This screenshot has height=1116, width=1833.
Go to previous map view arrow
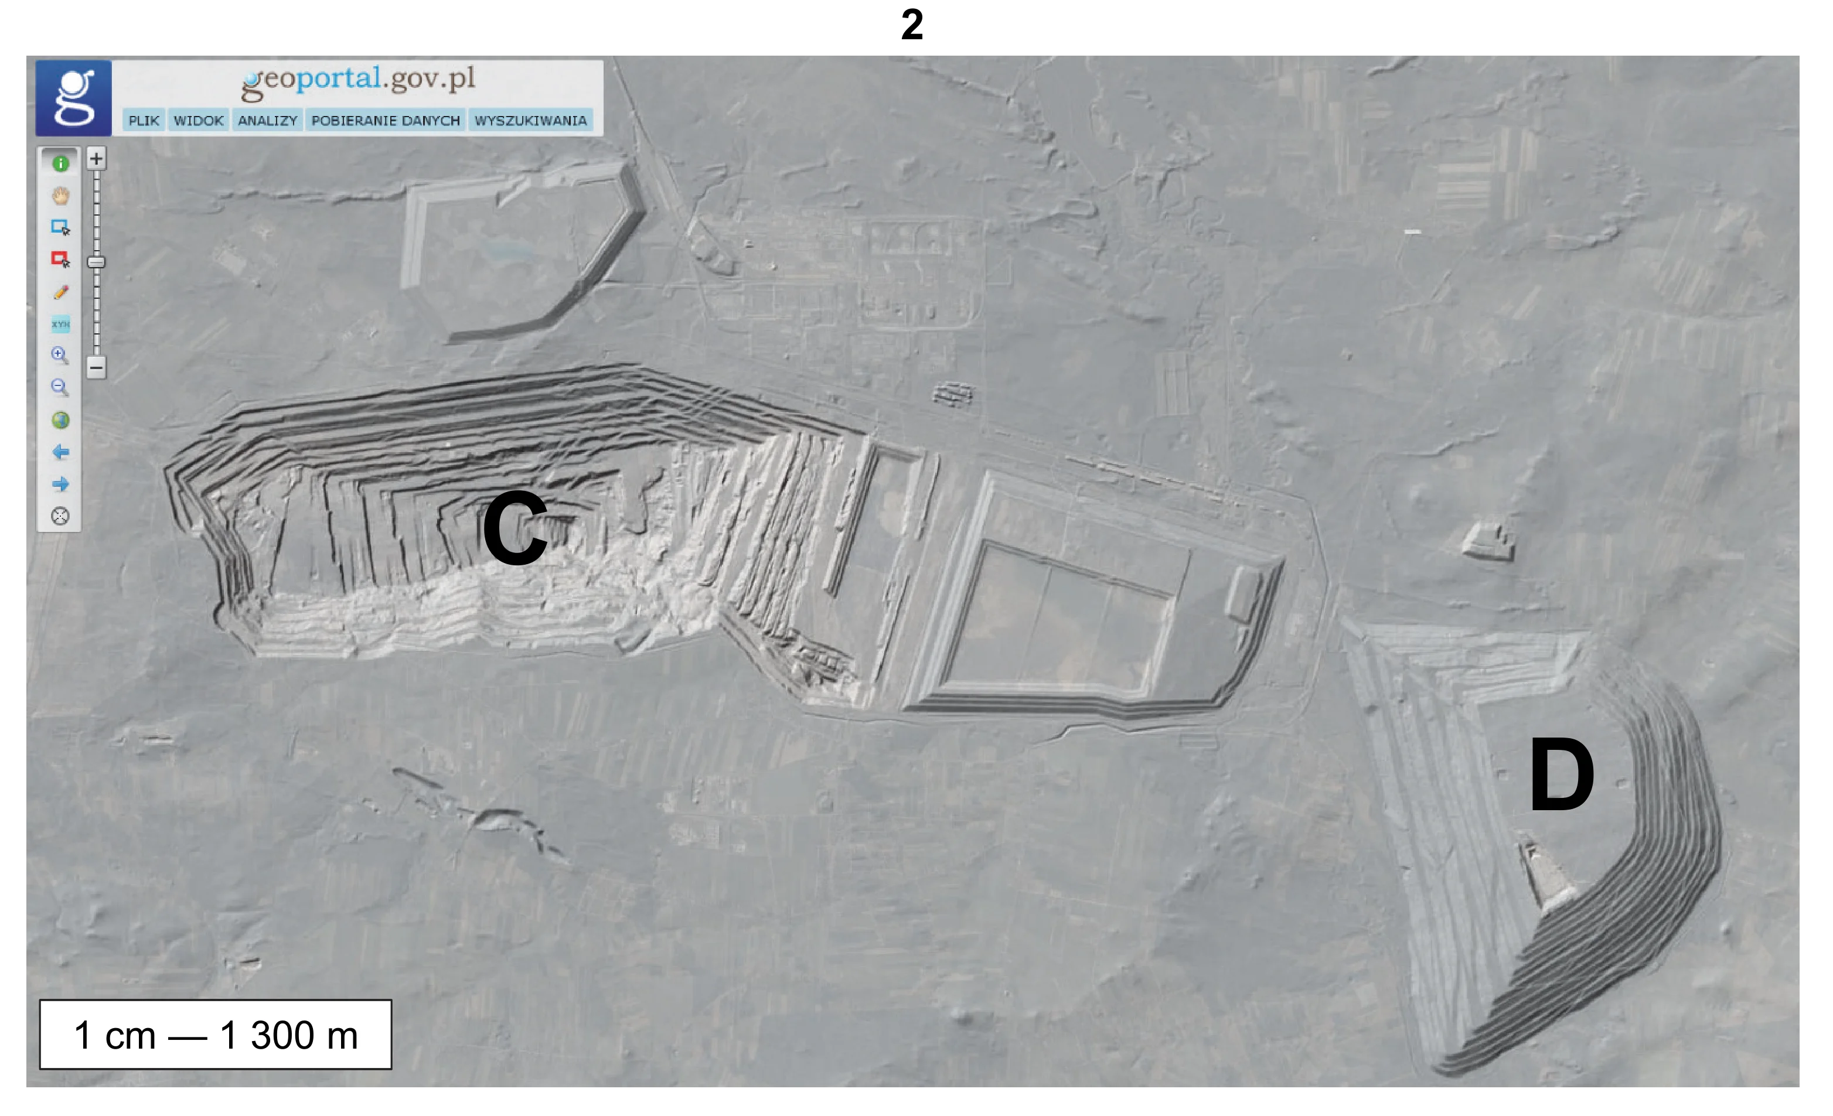tap(61, 452)
